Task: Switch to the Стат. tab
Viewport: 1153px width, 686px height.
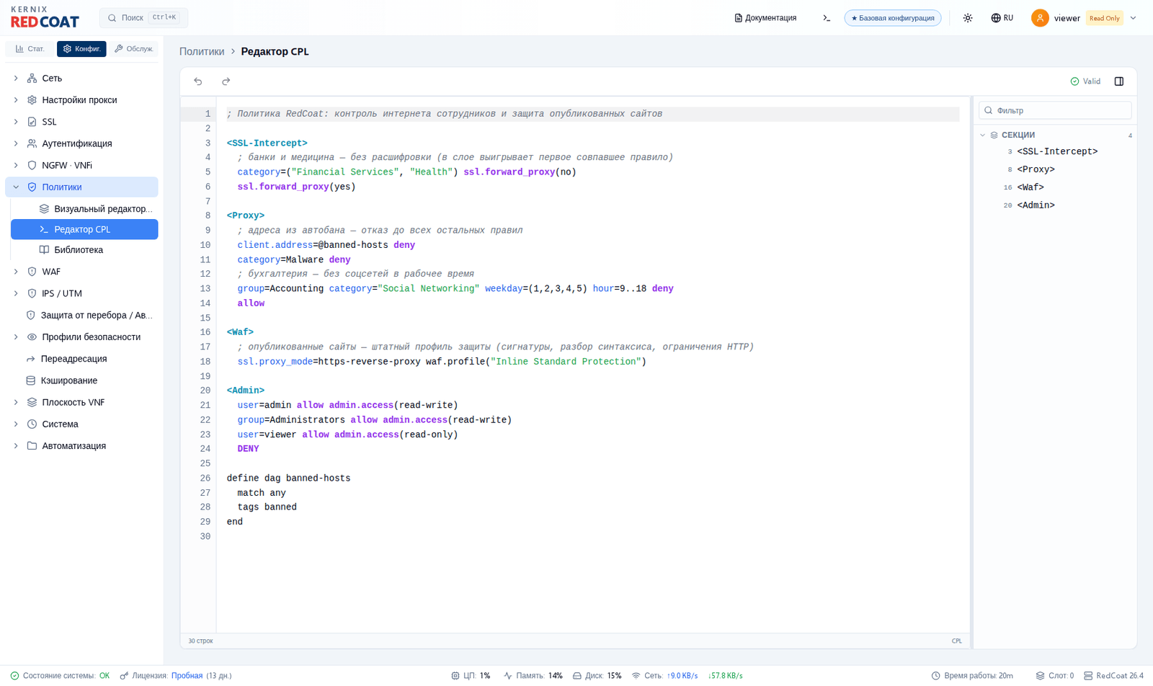Action: [30, 49]
